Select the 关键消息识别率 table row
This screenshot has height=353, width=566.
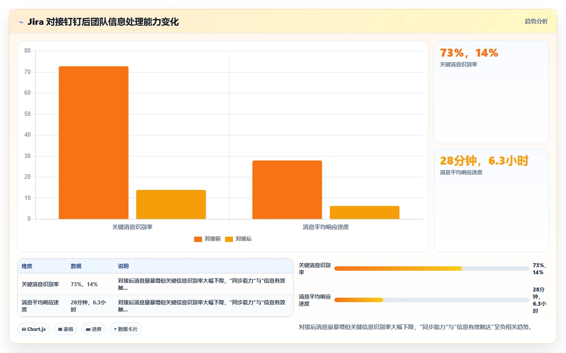coord(155,284)
